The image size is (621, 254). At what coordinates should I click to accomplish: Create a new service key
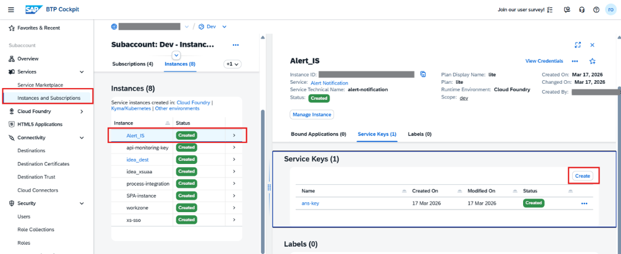pos(583,176)
